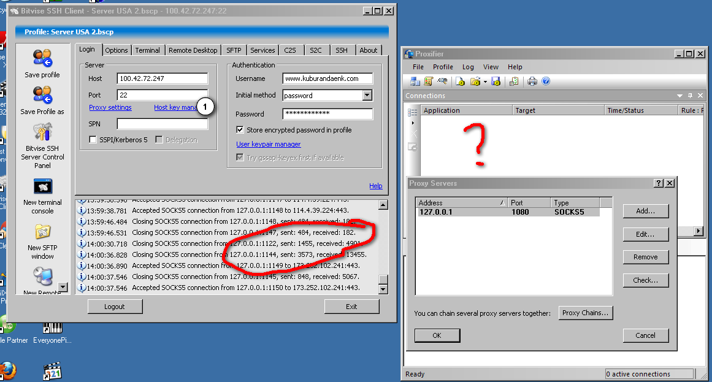Open the User keypair manager link
This screenshot has height=382, width=712.
pyautogui.click(x=269, y=144)
